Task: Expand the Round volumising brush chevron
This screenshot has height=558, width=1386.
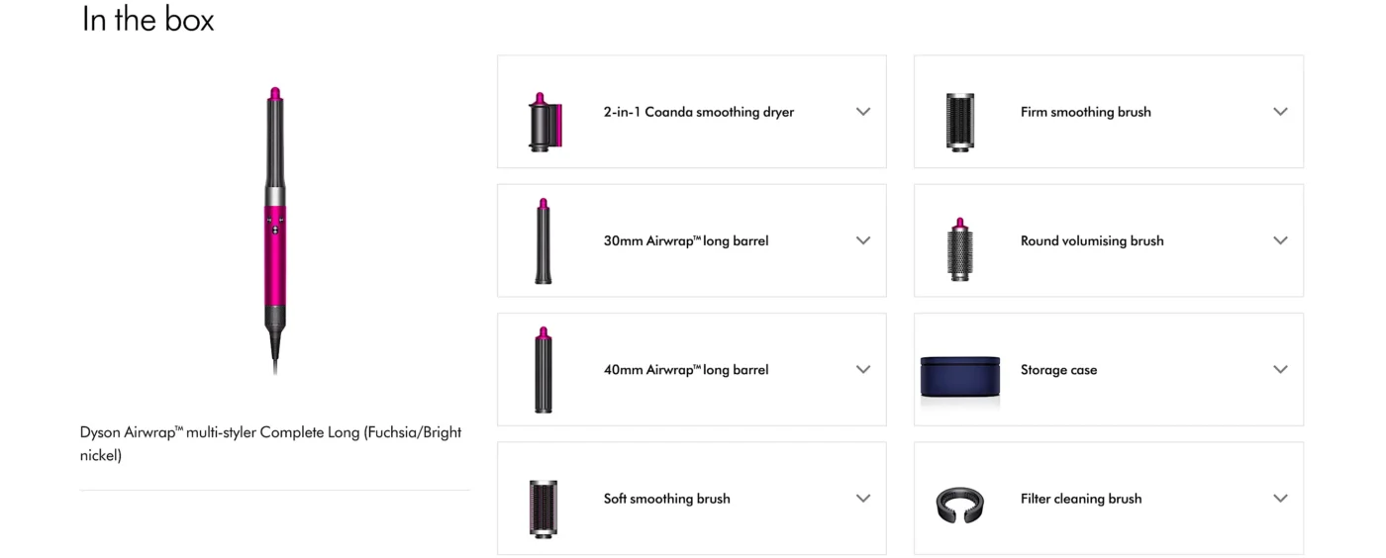Action: [x=1280, y=240]
